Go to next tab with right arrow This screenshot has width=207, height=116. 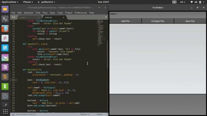click(x=14, y=17)
